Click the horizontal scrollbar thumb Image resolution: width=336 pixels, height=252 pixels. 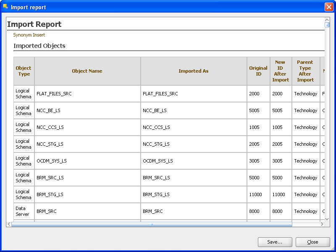tap(152, 224)
